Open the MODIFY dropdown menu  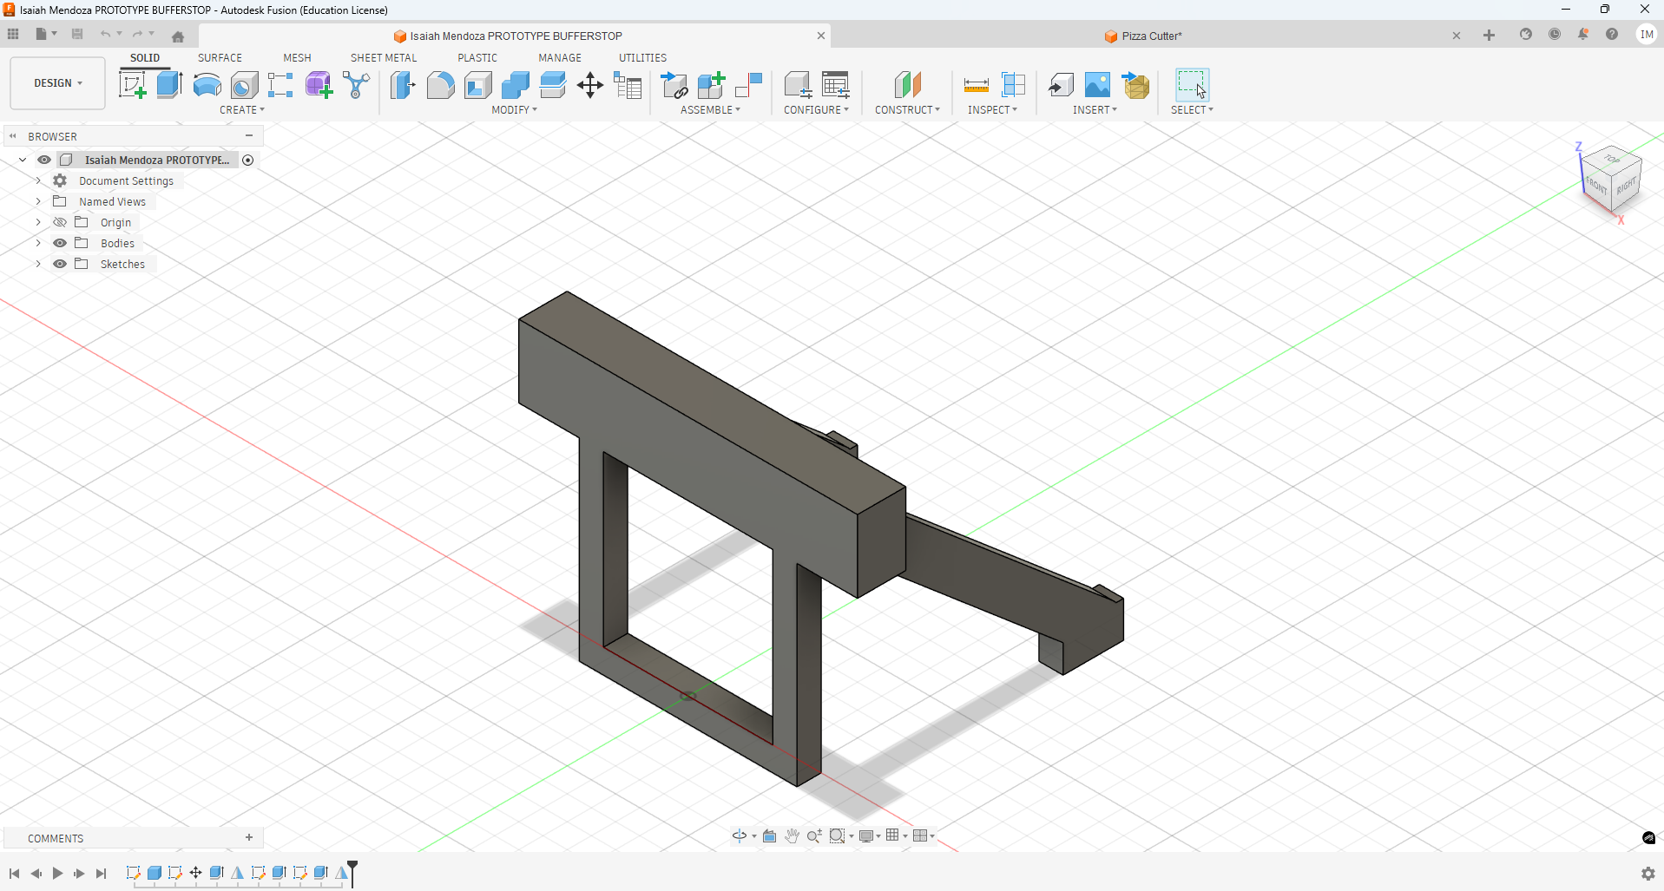pyautogui.click(x=515, y=110)
